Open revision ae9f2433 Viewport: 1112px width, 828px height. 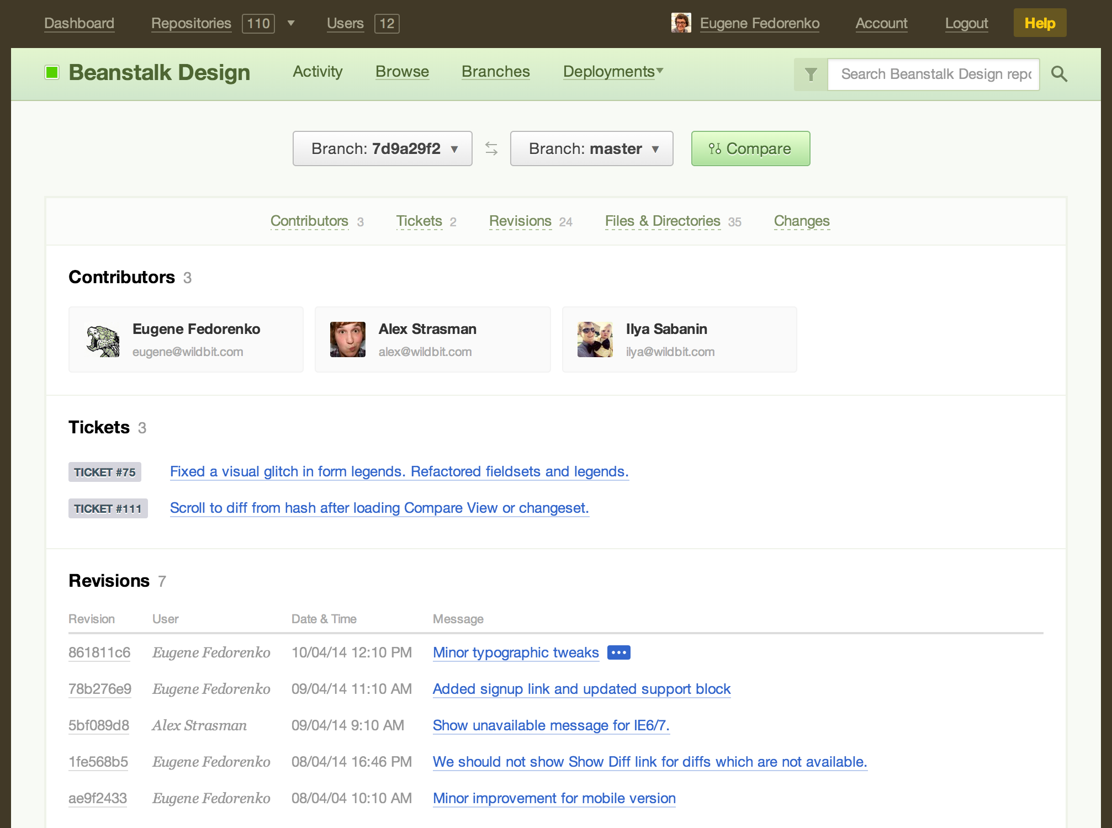(98, 798)
